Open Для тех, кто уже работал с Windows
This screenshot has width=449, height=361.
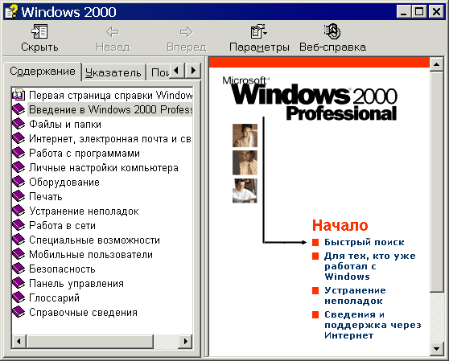click(x=369, y=266)
